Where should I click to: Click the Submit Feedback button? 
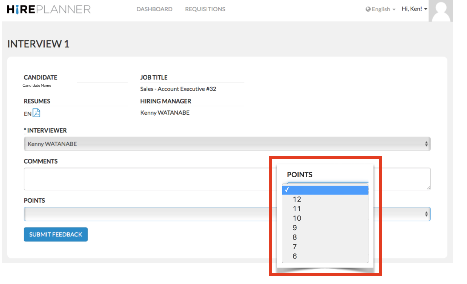pos(56,234)
